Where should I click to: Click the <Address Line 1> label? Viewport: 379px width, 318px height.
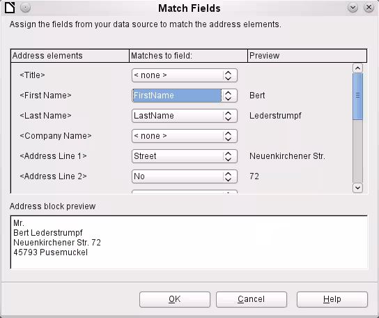pos(53,156)
